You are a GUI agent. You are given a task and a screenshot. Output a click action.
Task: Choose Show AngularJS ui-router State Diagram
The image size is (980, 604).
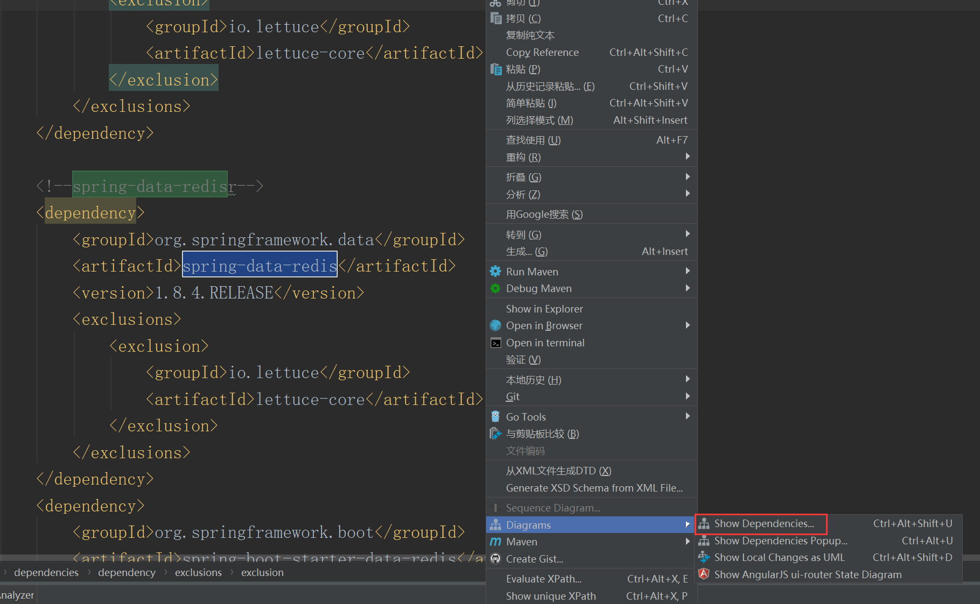[x=828, y=574]
